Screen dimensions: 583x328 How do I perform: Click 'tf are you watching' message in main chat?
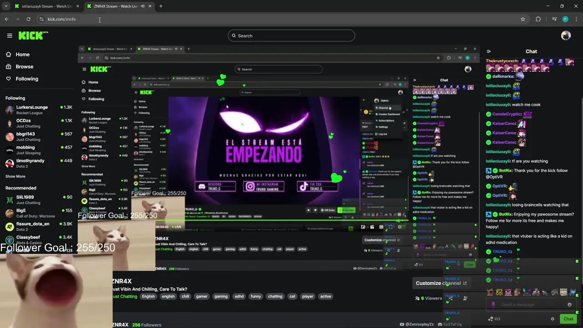pos(530,161)
